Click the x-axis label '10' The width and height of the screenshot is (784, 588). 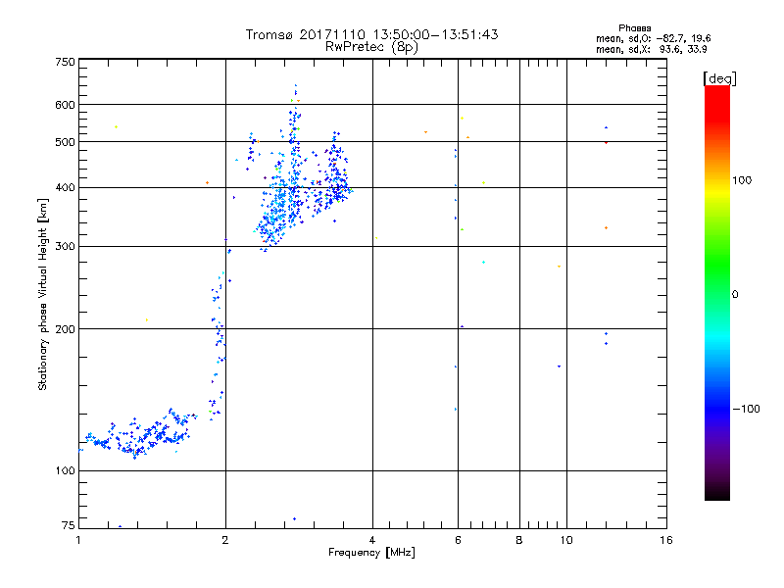point(566,540)
